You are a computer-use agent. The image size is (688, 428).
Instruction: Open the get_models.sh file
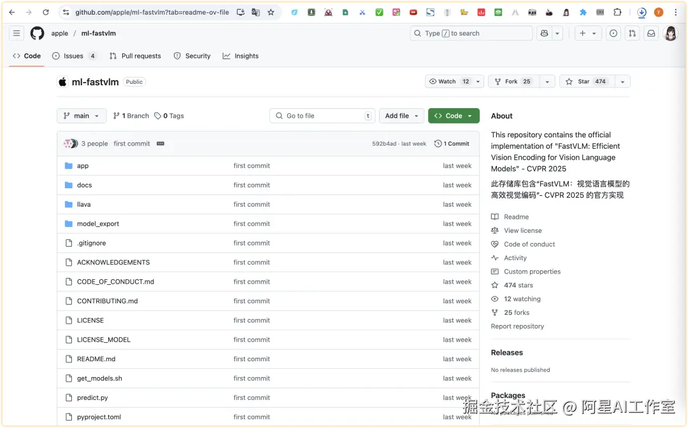pos(99,378)
